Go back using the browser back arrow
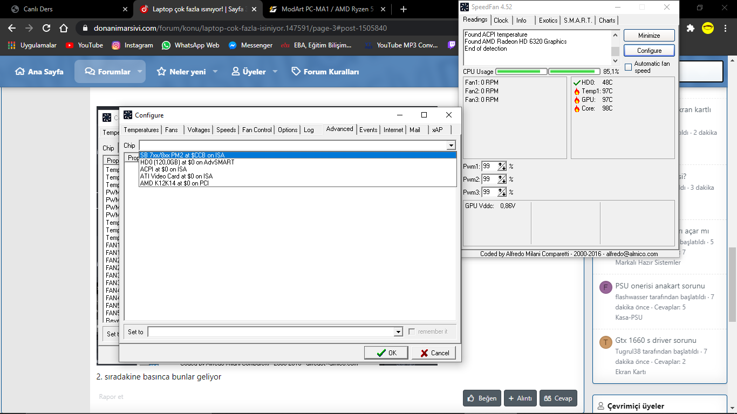The height and width of the screenshot is (414, 737). [x=12, y=28]
